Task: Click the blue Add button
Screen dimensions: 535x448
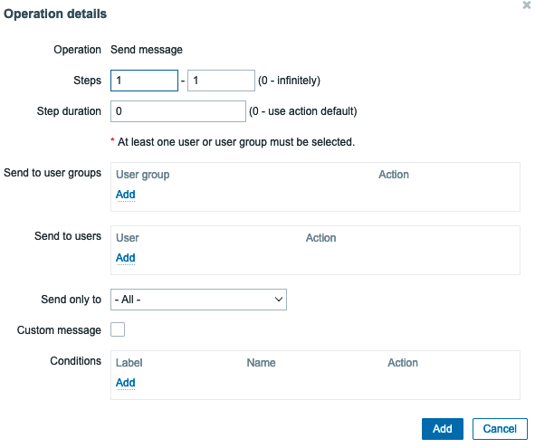Action: click(443, 429)
